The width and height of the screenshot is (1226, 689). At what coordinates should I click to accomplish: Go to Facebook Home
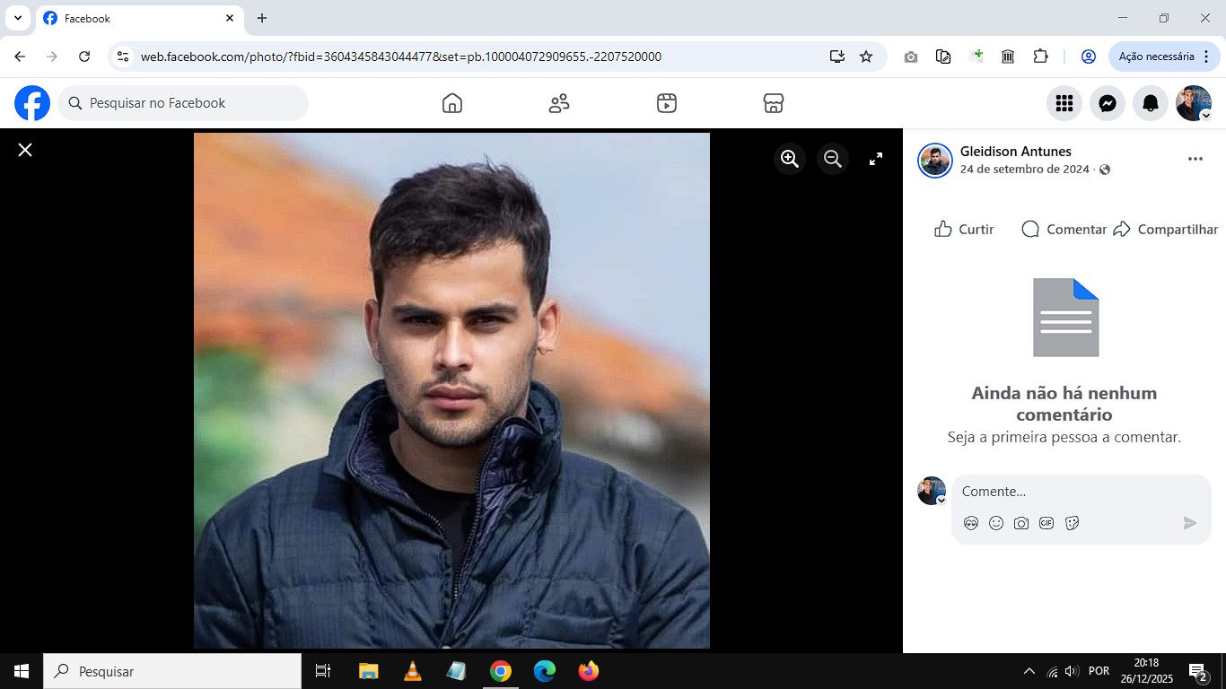(x=452, y=103)
